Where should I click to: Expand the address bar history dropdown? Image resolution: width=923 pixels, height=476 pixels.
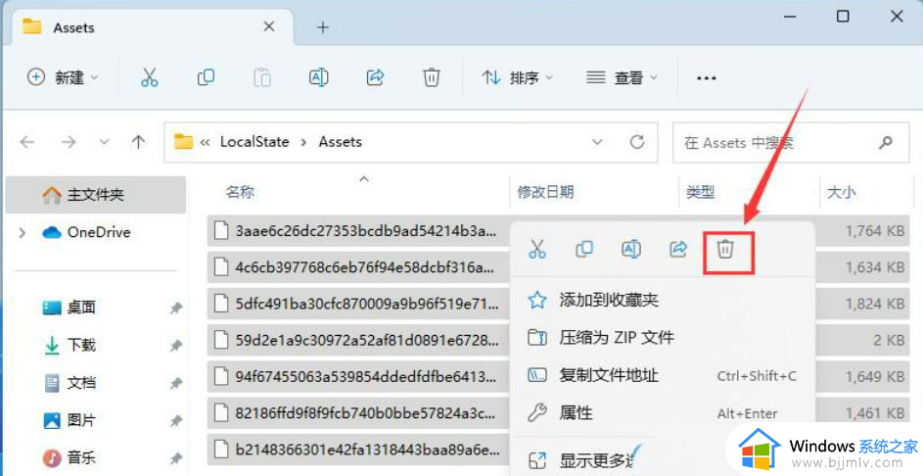point(597,142)
